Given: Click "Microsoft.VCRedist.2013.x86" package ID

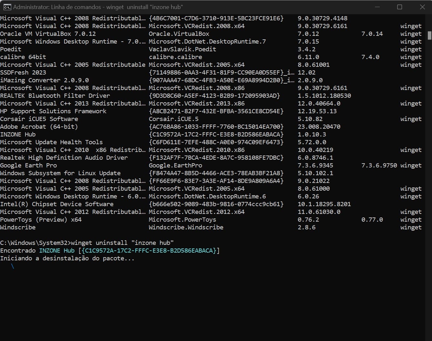Looking at the screenshot, I should click(x=197, y=103).
